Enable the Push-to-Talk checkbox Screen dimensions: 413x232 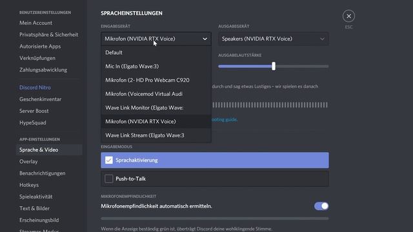tap(109, 179)
